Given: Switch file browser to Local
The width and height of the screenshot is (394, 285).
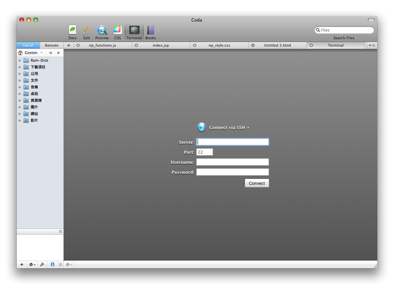Looking at the screenshot, I should coord(28,45).
